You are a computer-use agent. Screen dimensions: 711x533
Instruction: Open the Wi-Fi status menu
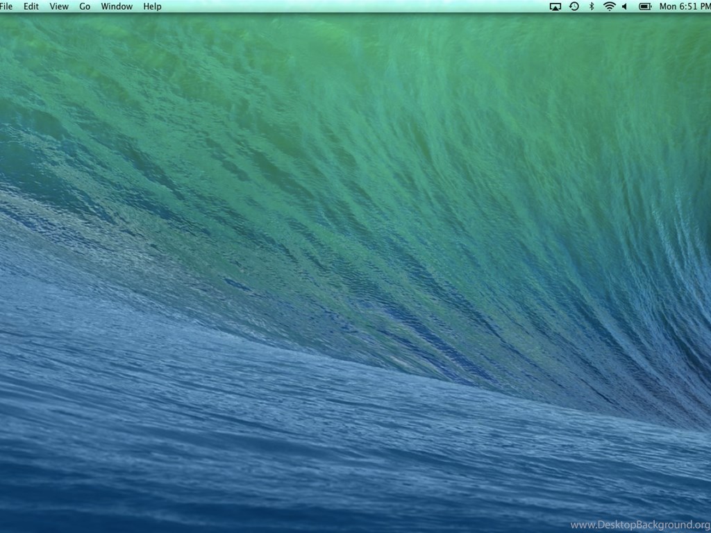610,6
